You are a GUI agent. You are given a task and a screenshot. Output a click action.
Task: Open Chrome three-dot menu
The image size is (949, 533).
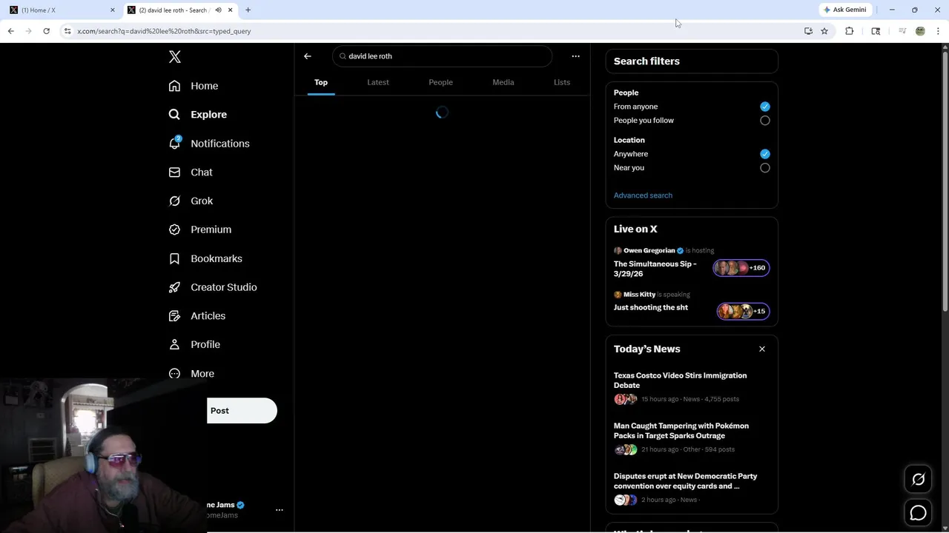pos(939,31)
